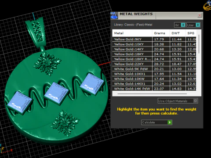Select the Yellow Gold:14KY row
Image resolution: width=211 pixels, height=158 pixels.
[154, 49]
